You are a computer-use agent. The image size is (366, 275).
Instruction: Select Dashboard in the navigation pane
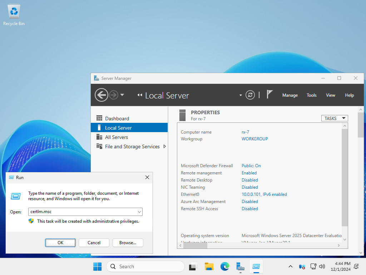(x=129, y=119)
